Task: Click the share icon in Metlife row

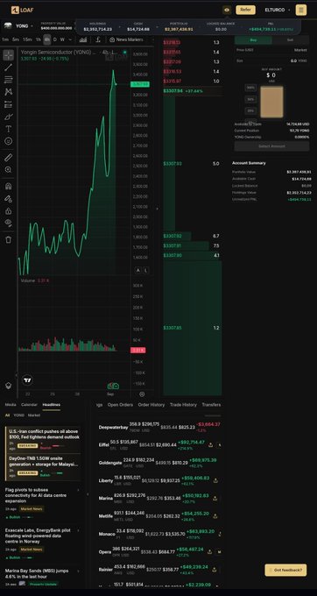Action: [x=215, y=516]
